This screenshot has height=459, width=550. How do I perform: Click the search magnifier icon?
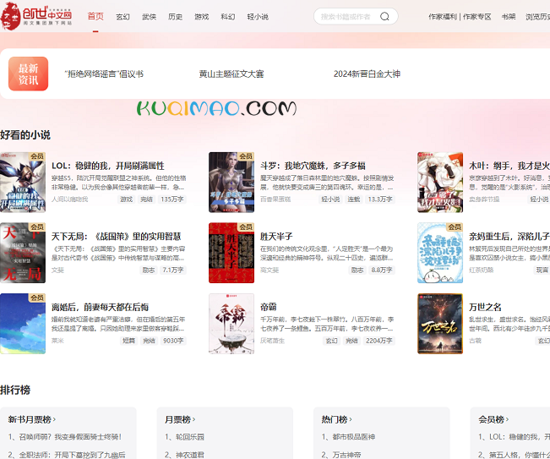[384, 17]
